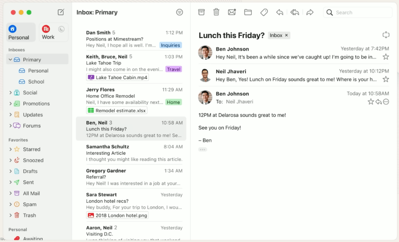Expand the Spam chevron
Image resolution: width=399 pixels, height=242 pixels.
10,204
